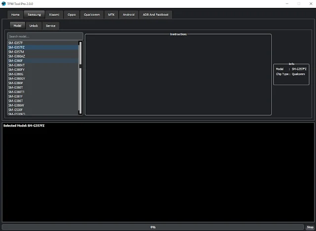Select the Model sub-tab
The height and width of the screenshot is (231, 316).
[x=17, y=26]
